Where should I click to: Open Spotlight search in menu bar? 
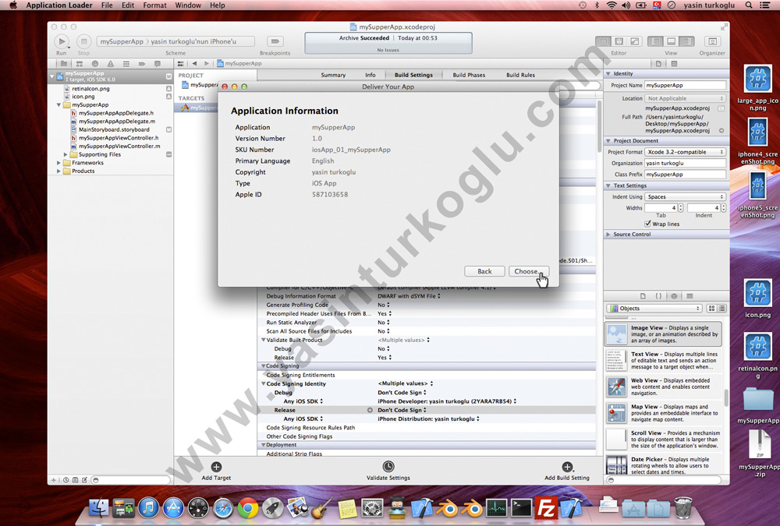749,5
